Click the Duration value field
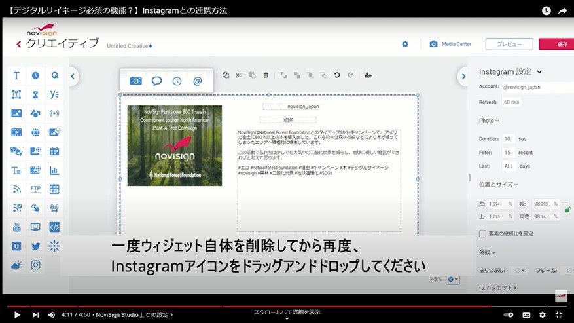This screenshot has height=323, width=574. click(508, 139)
